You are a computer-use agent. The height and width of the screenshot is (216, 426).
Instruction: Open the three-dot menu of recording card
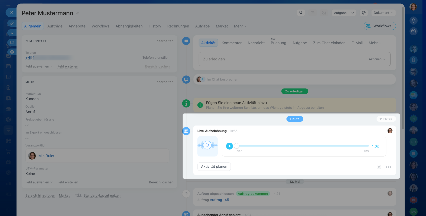point(388,167)
